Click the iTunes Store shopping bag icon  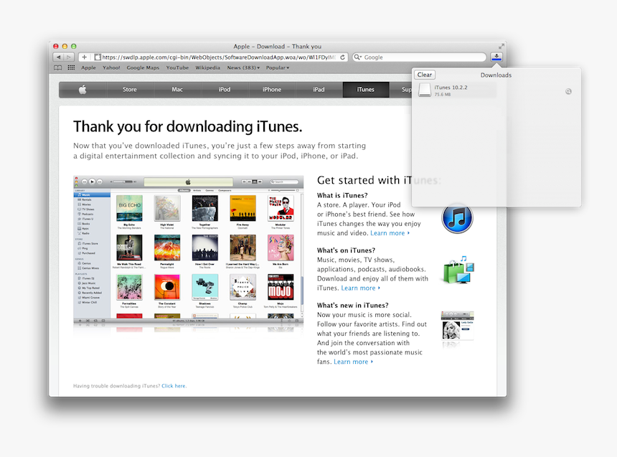click(x=458, y=270)
